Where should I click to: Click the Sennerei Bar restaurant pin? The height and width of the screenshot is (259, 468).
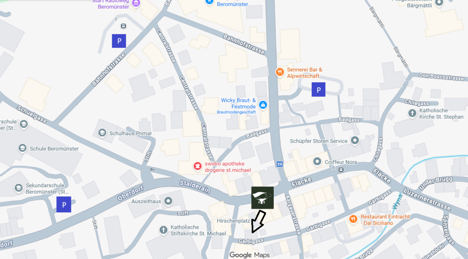(x=280, y=72)
